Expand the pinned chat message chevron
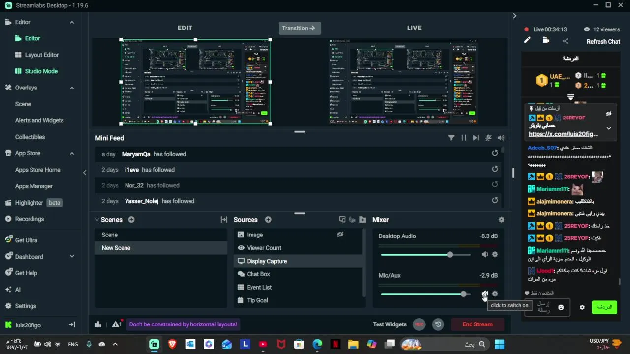 (x=609, y=128)
